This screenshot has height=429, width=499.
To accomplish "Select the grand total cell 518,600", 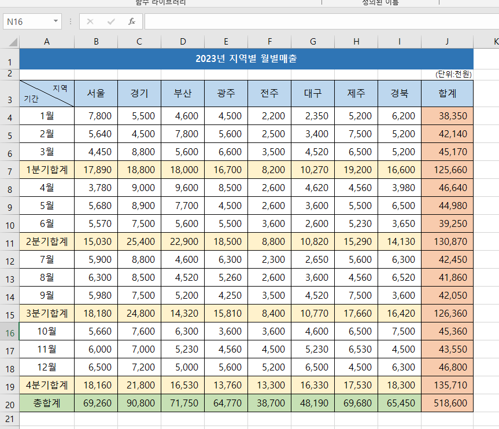I will click(x=447, y=403).
